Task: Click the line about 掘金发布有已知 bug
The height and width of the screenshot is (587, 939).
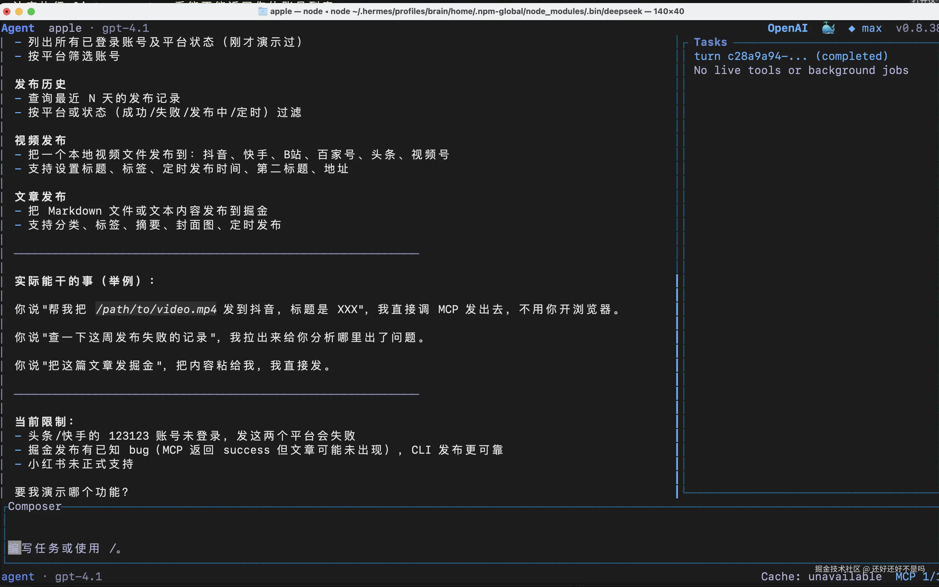Action: click(x=259, y=450)
